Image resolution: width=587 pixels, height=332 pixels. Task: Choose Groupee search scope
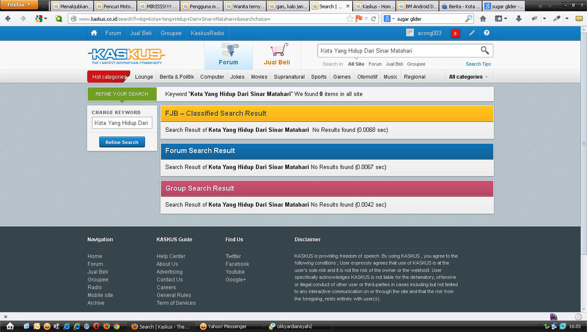(416, 64)
